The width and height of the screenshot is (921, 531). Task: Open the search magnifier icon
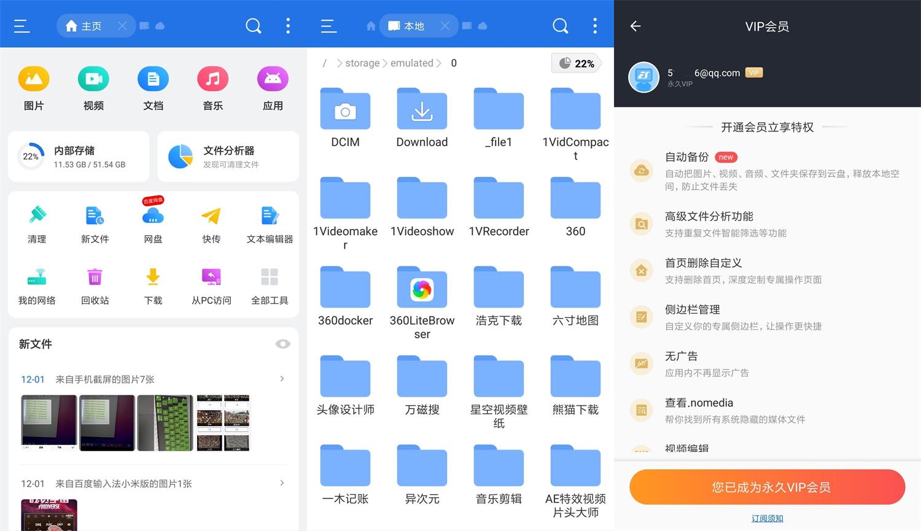253,26
